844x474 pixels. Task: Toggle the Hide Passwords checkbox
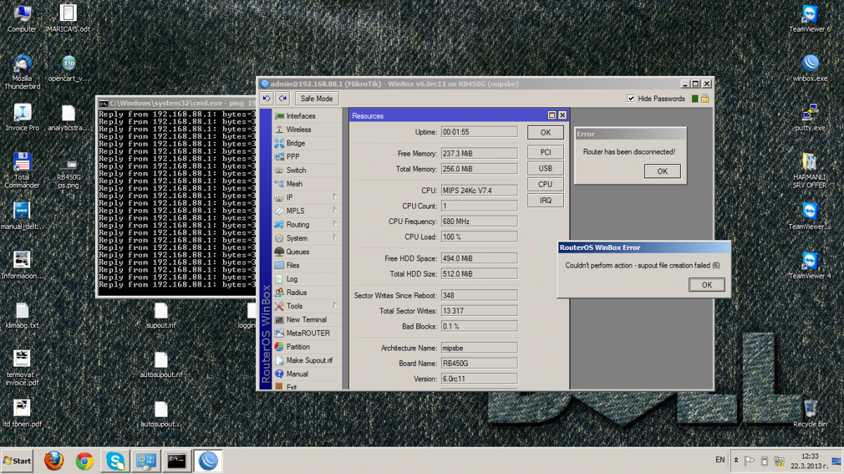tap(631, 99)
